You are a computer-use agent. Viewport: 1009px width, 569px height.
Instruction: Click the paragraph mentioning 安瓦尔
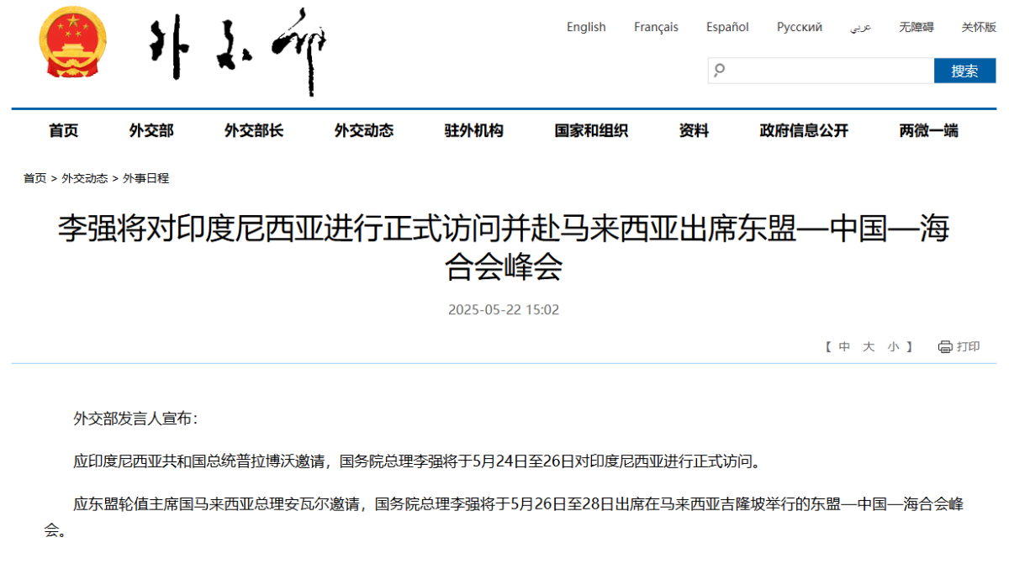point(504,517)
